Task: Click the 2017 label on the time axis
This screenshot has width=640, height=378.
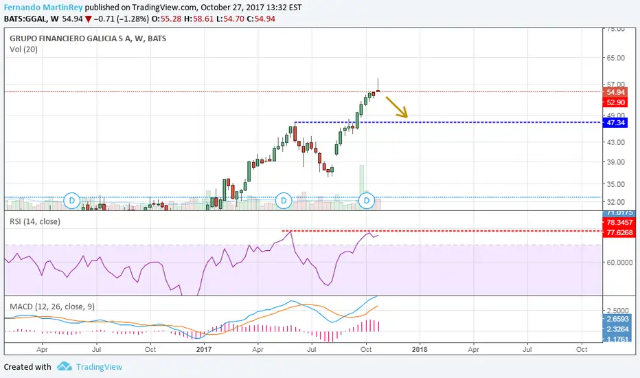Action: (x=204, y=349)
